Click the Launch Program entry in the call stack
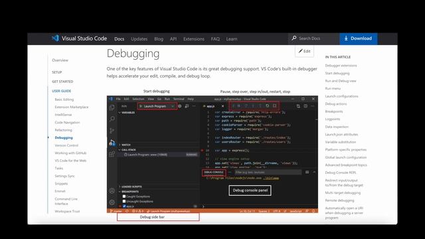The width and height of the screenshot is (425, 239). [x=158, y=155]
